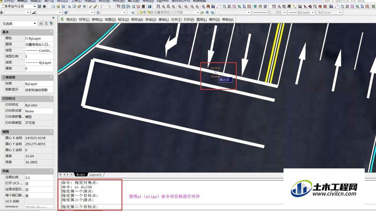The width and height of the screenshot is (376, 211).
Task: Collapse the 三维效果 section
Action: point(51,77)
